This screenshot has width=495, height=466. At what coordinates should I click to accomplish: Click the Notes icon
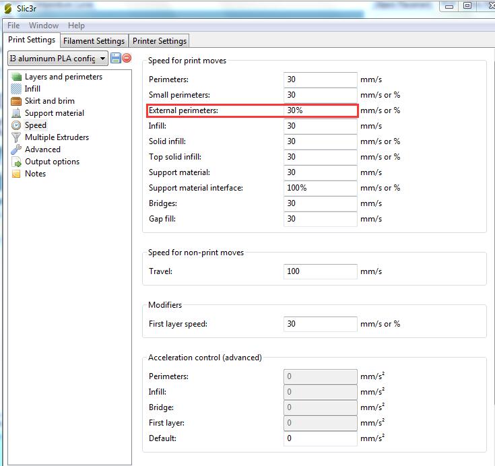16,174
